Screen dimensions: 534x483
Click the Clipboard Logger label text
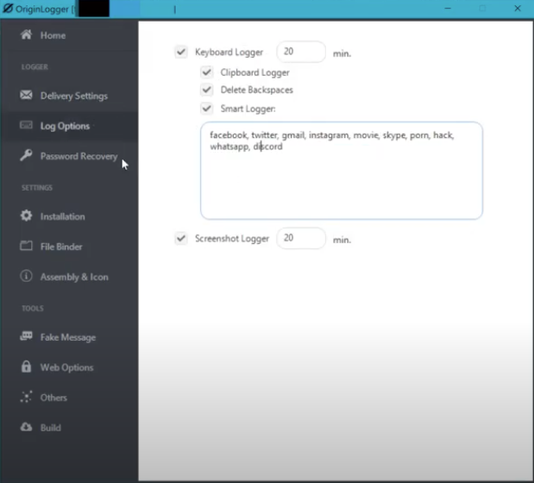coord(254,72)
